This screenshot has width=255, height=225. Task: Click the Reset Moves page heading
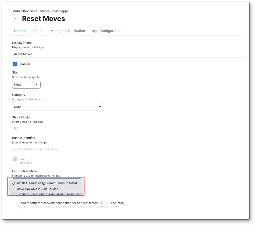[44, 19]
